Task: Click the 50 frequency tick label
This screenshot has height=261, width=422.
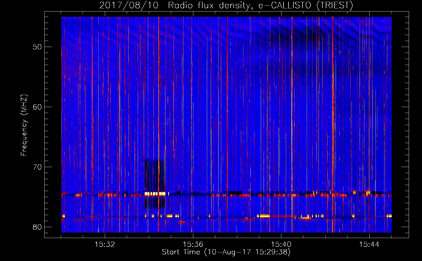Action: click(x=37, y=47)
